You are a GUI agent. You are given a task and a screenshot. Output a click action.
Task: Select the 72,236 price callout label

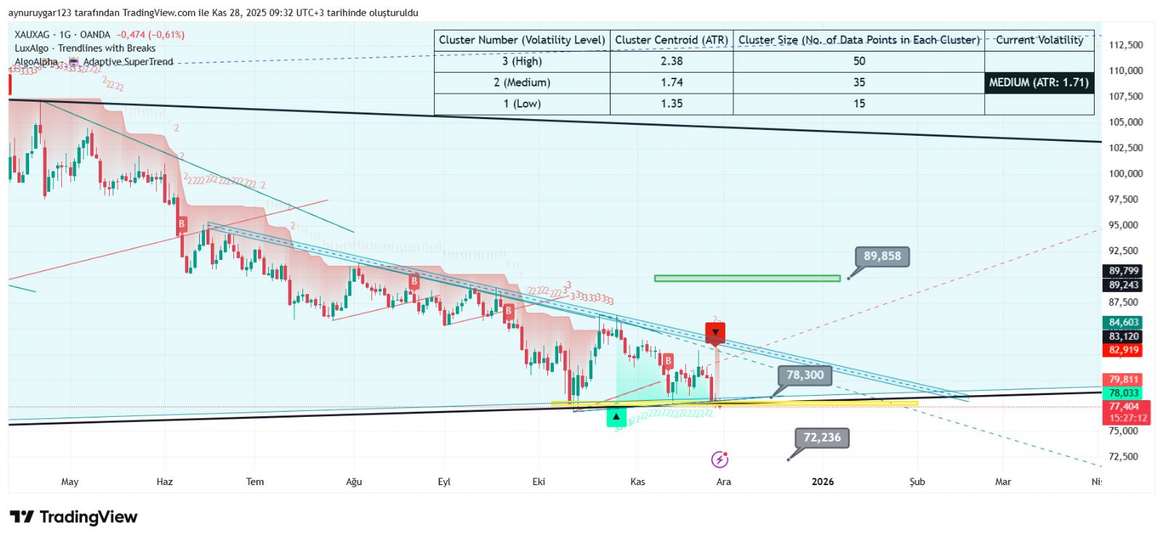(x=821, y=437)
